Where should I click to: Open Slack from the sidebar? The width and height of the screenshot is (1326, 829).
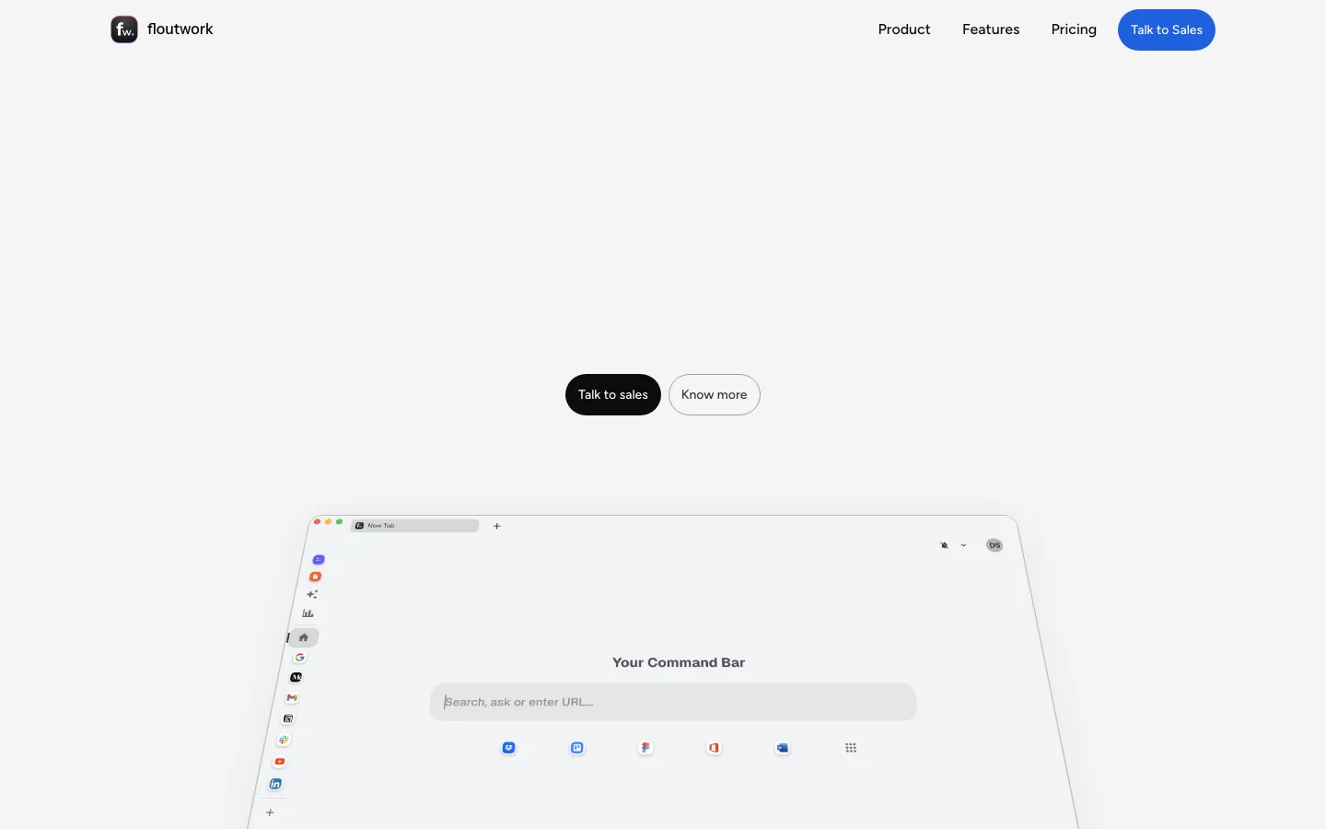click(x=285, y=740)
